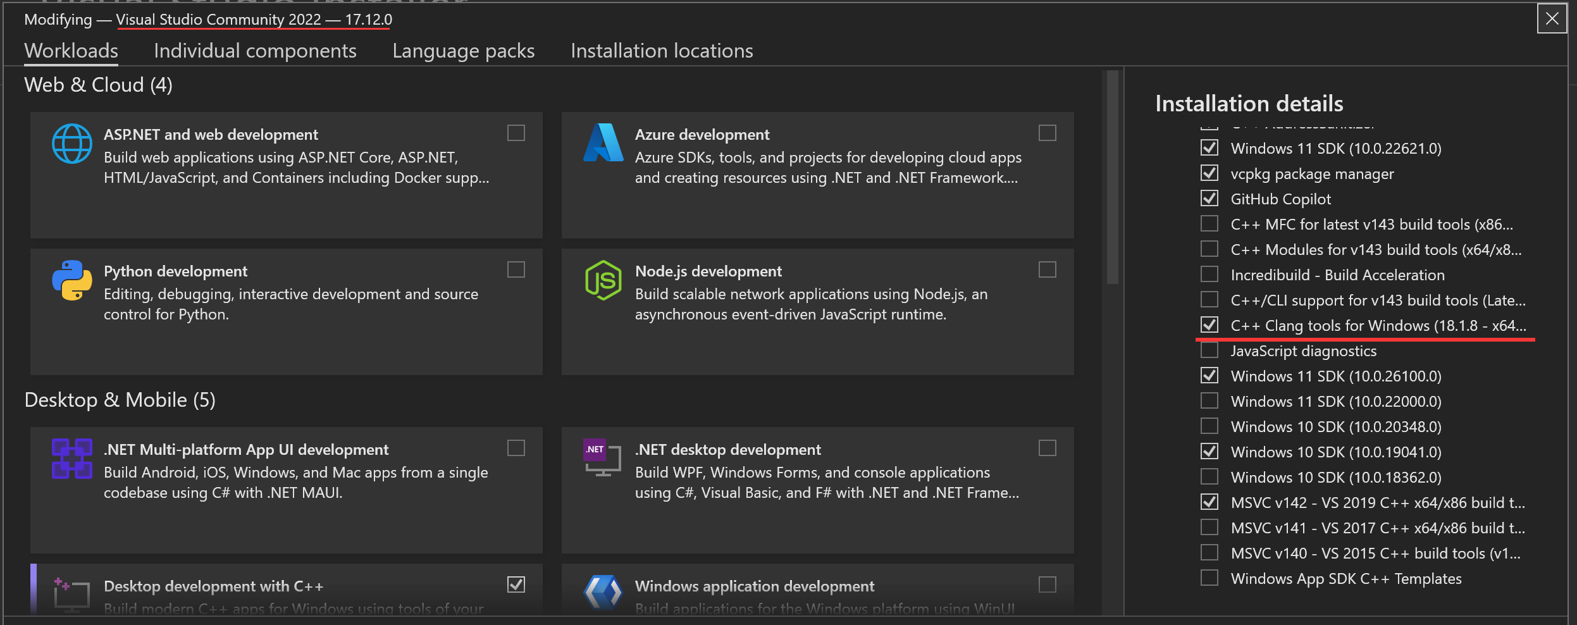Check Incredibuild - Build Acceleration option

tap(1209, 275)
